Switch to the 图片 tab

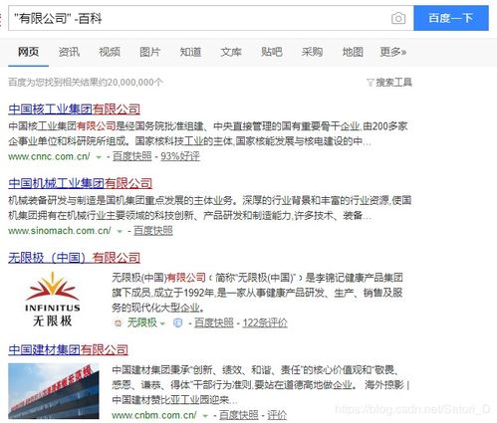pyautogui.click(x=149, y=52)
